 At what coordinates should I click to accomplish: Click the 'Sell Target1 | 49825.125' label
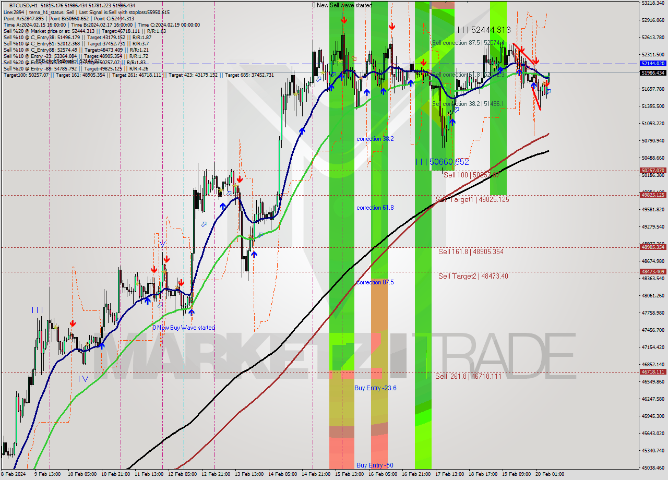472,199
